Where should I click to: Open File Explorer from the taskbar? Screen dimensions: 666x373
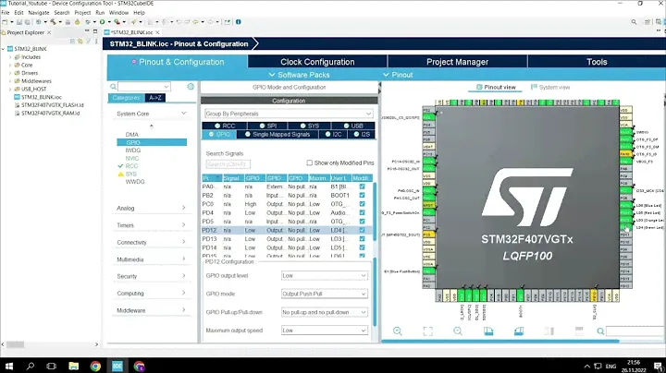[73, 365]
